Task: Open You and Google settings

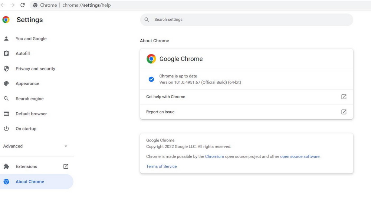Action: click(x=31, y=39)
